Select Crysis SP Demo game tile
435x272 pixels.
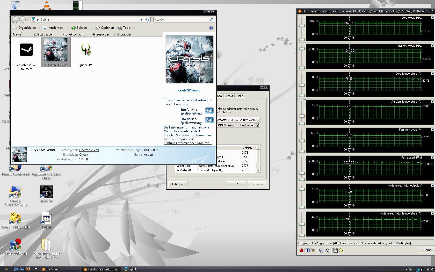coord(56,52)
